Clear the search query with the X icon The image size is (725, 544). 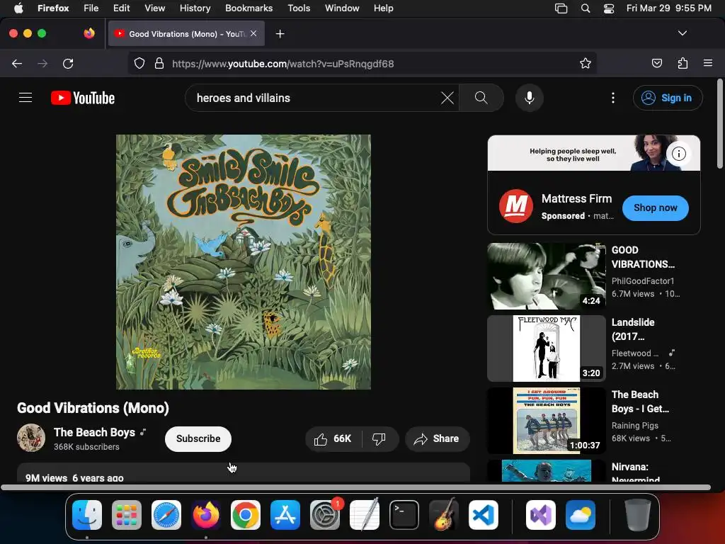(447, 98)
